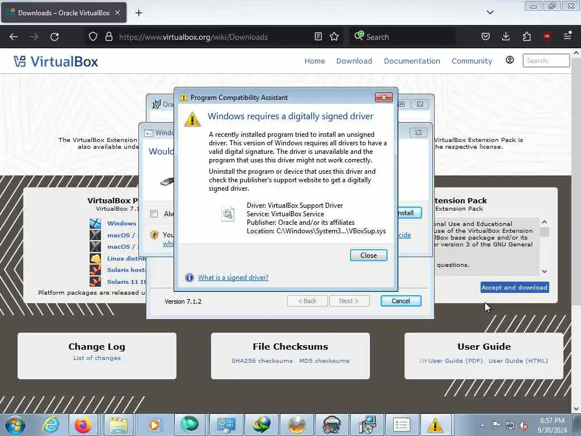Click Install button in Windows Security dialog
581x436 pixels.
[x=409, y=213]
